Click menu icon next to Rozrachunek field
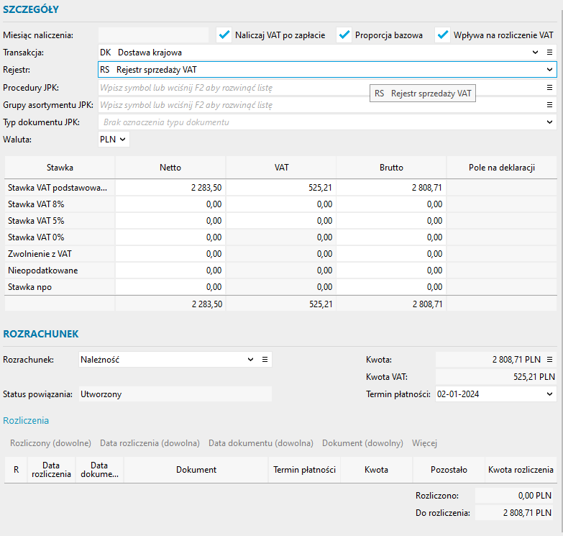This screenshot has height=536, width=563. click(x=265, y=360)
